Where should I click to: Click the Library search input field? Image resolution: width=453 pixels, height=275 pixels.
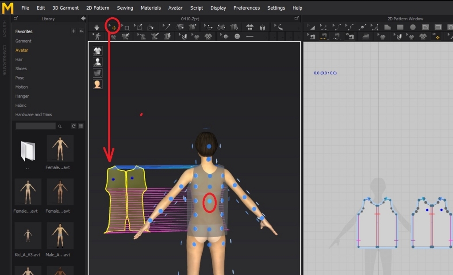pos(35,126)
